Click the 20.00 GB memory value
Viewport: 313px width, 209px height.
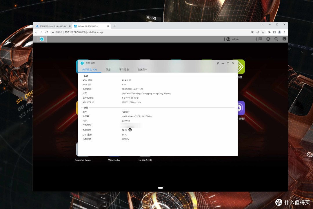126,120
